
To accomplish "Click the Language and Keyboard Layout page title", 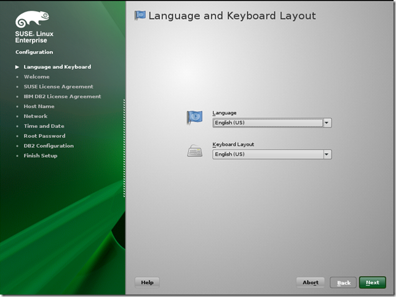I will (x=232, y=16).
